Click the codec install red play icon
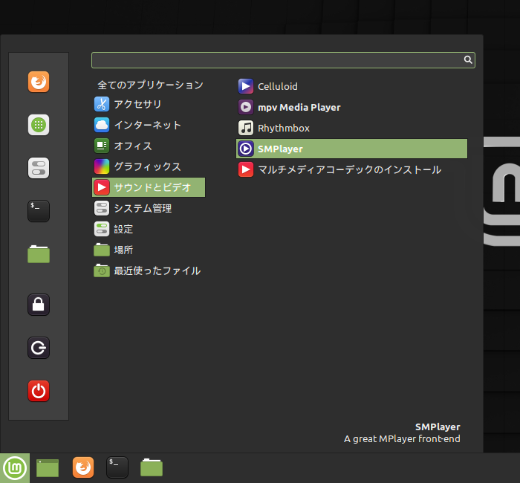Screen dimensions: 520x483 point(246,169)
